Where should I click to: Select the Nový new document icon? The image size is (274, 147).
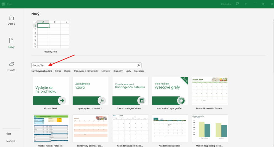[x=11, y=41]
